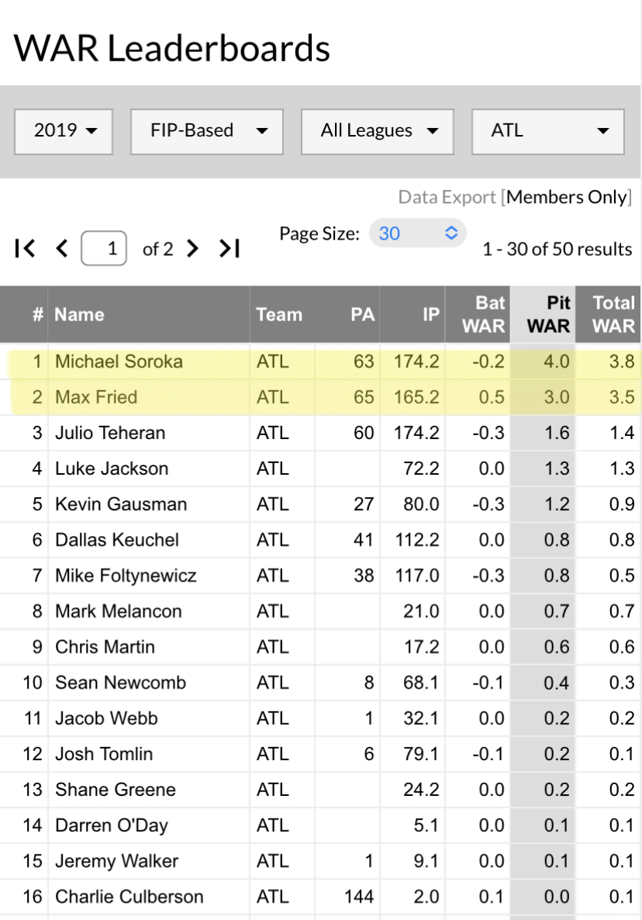Click the page number input field

click(104, 249)
